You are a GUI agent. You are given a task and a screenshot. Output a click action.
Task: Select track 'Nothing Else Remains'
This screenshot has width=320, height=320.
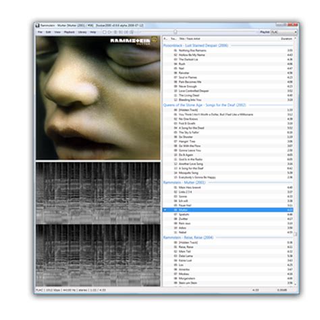[x=228, y=51]
